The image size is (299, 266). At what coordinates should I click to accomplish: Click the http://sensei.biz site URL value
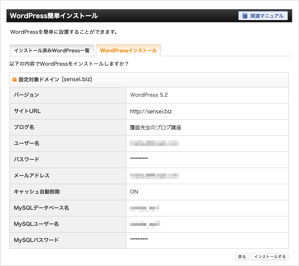(x=151, y=111)
